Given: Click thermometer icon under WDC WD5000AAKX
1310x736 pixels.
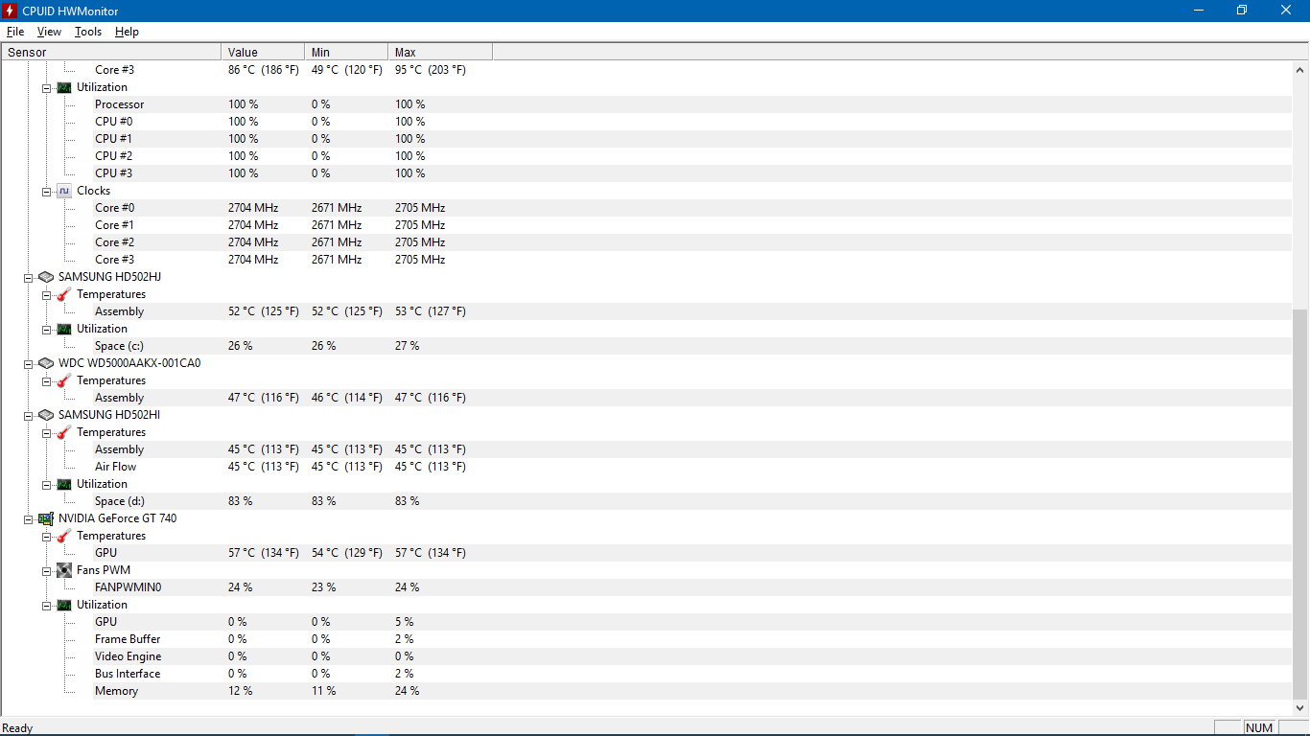Looking at the screenshot, I should (64, 380).
